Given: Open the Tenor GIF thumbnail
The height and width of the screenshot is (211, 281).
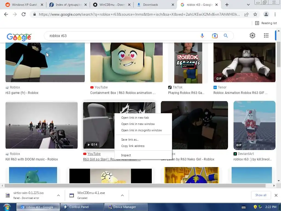Looking at the screenshot, I should (244, 62).
